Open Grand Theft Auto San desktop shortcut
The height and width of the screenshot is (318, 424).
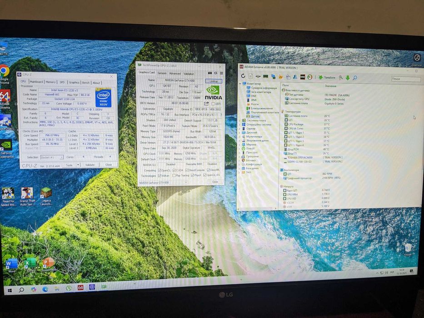pyautogui.click(x=27, y=197)
